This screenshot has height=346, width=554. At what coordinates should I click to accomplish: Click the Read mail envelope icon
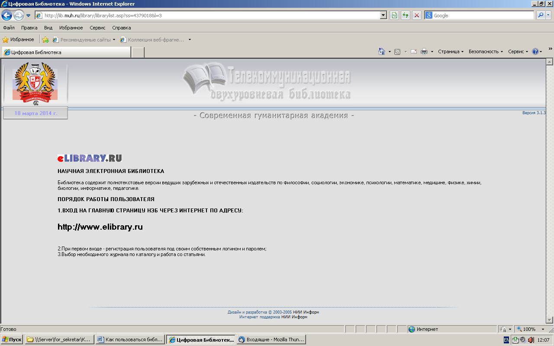414,51
